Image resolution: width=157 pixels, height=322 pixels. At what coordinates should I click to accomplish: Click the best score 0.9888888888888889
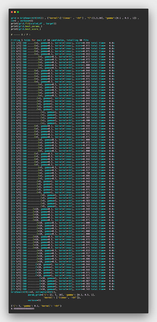23,308
